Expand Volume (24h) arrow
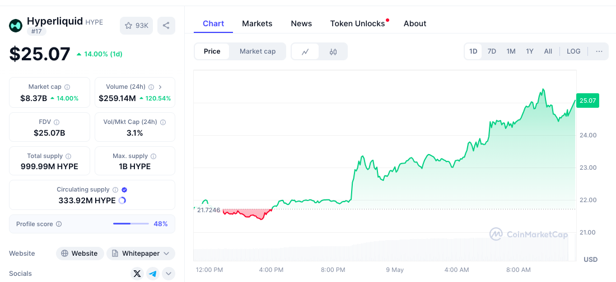616x282 pixels. click(160, 87)
